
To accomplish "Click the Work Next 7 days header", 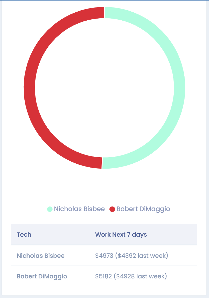I will (121, 235).
